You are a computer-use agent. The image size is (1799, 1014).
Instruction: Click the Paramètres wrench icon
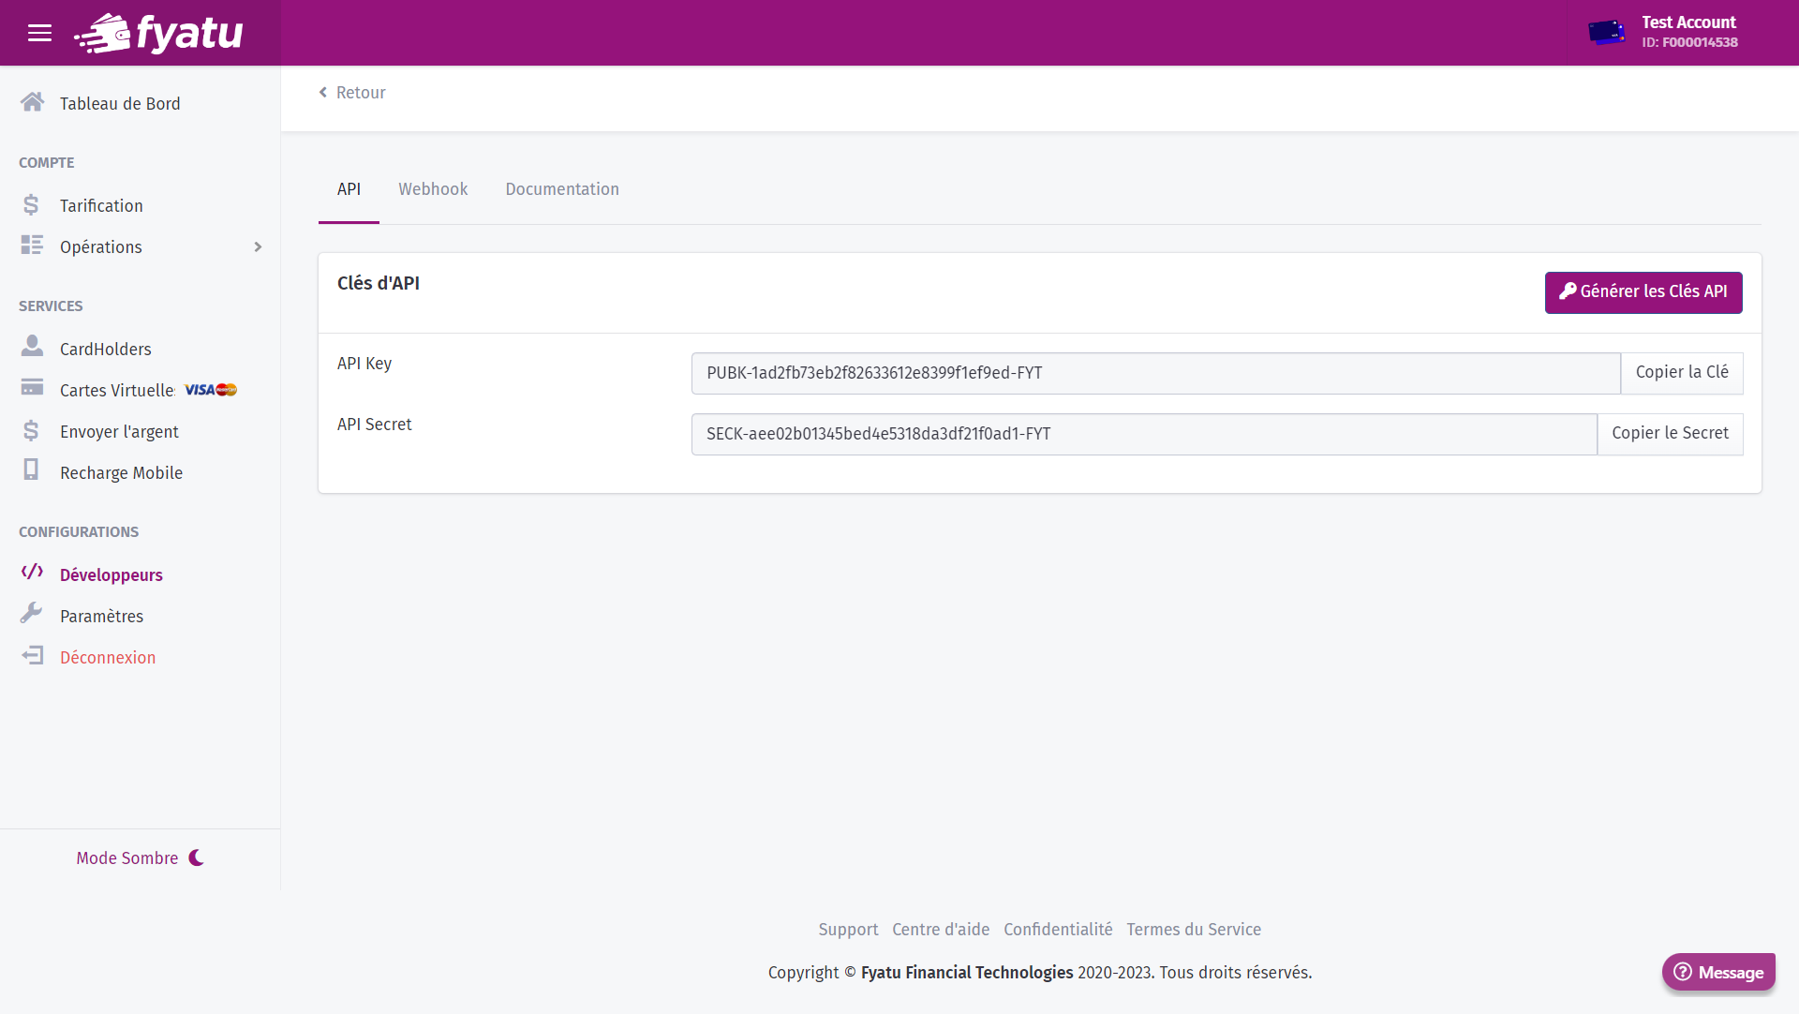31,614
